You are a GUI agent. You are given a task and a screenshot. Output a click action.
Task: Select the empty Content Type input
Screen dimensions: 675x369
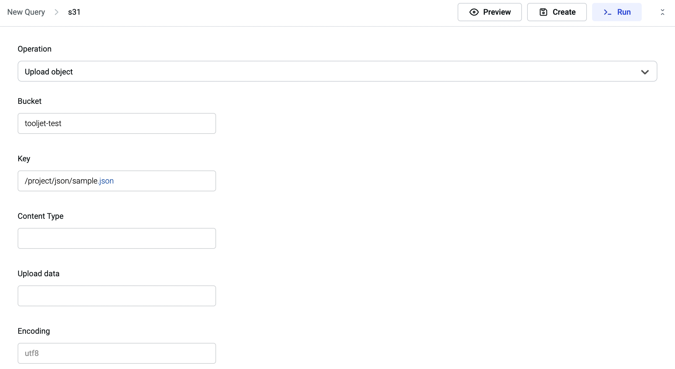[117, 238]
